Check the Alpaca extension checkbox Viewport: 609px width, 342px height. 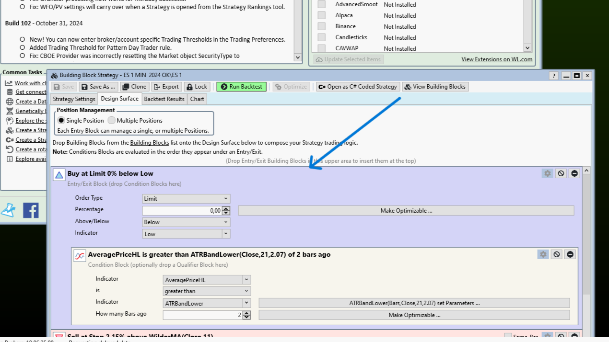click(321, 15)
